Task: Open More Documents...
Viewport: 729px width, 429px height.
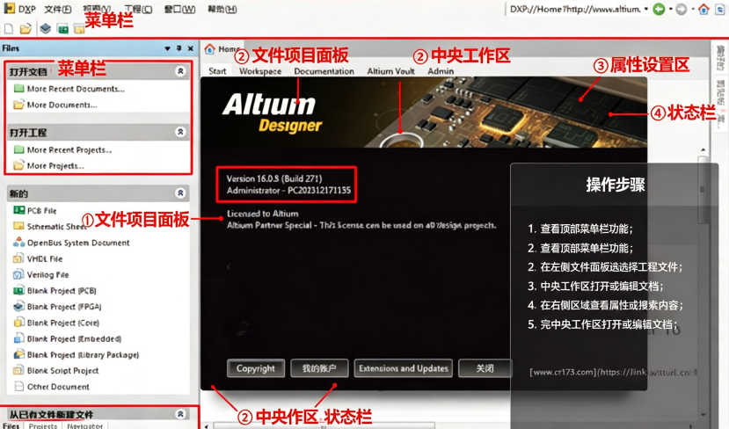Action: pyautogui.click(x=55, y=105)
